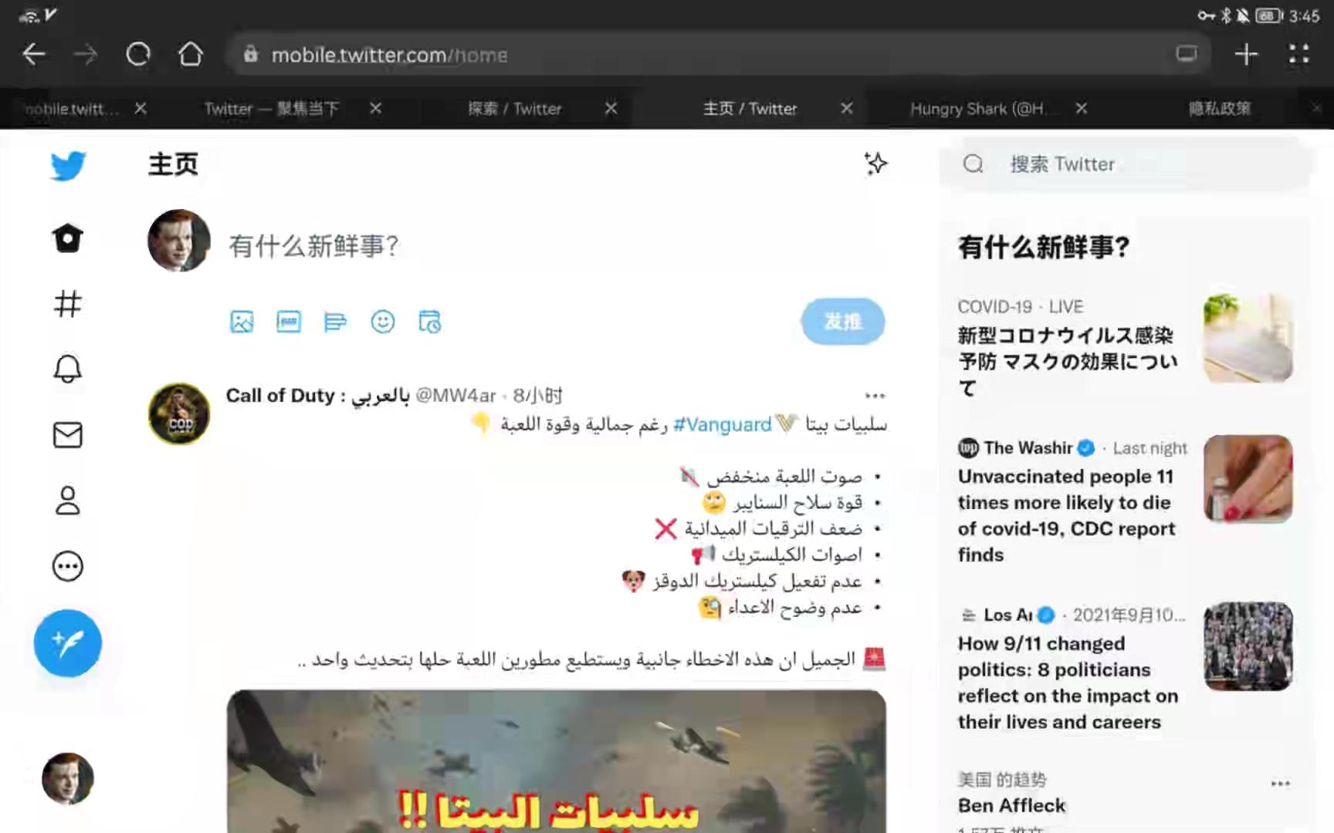Open the #Vanguard hashtag link
This screenshot has width=1334, height=833.
coord(722,424)
